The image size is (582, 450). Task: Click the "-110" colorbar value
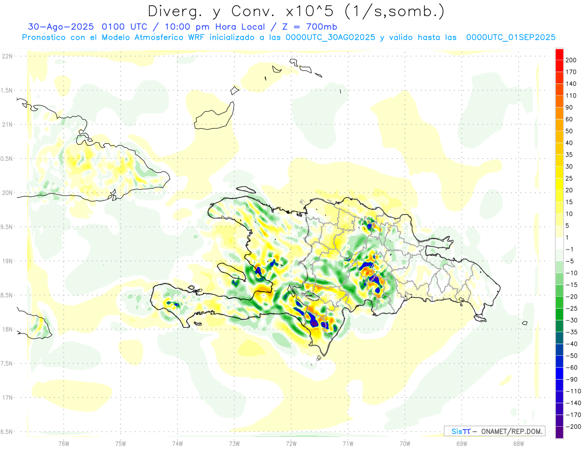point(573,391)
